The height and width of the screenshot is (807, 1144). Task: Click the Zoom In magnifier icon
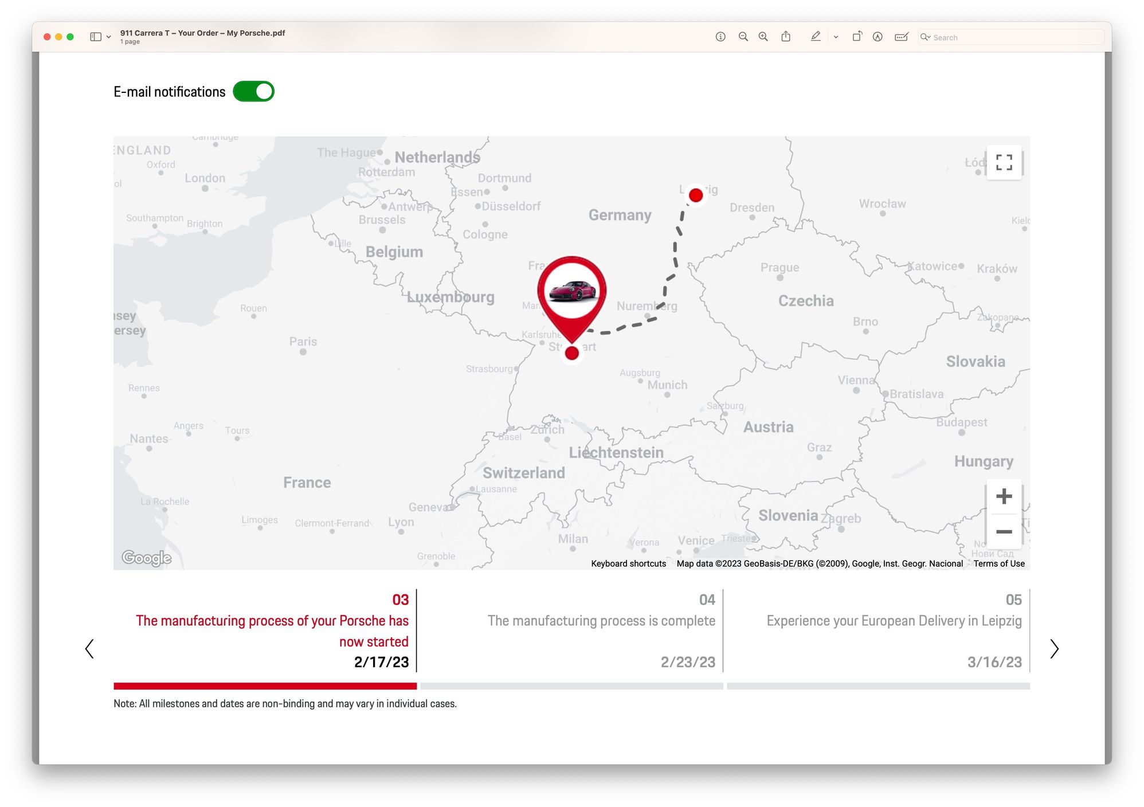pos(763,37)
